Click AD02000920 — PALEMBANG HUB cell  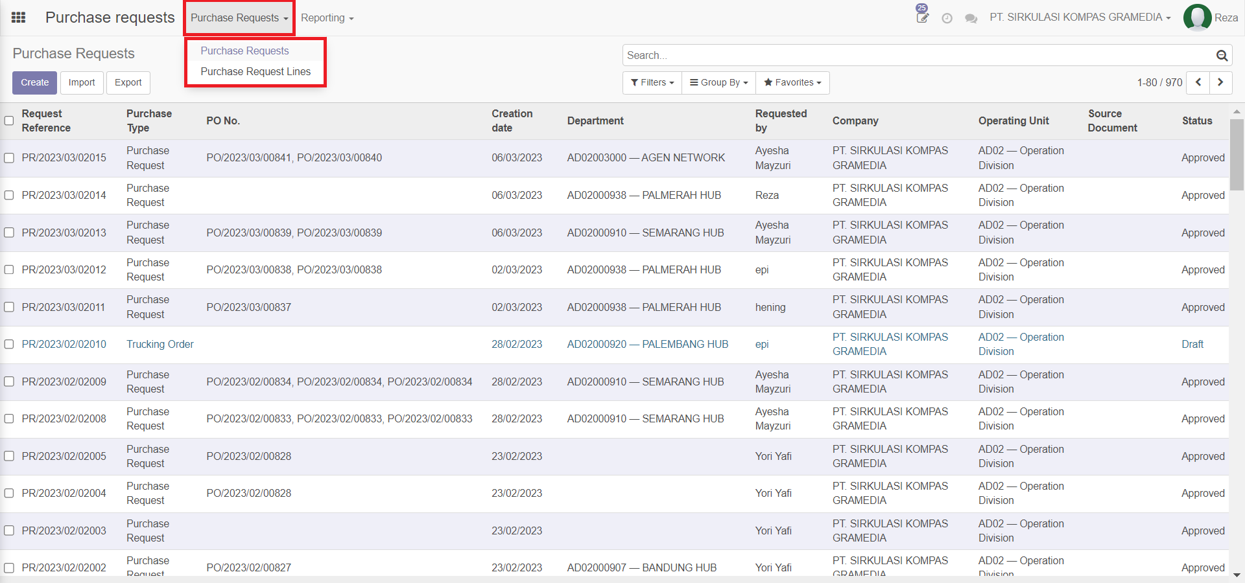pyautogui.click(x=648, y=344)
